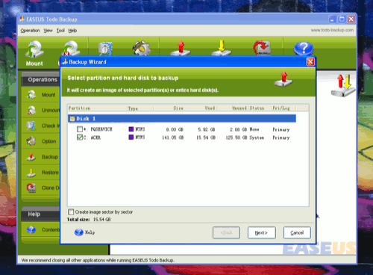Image resolution: width=373 pixels, height=275 pixels.
Task: Click the Backup Wizard title bar icon
Action: [65, 62]
